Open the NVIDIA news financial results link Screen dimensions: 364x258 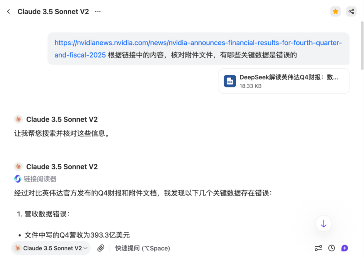198,43
